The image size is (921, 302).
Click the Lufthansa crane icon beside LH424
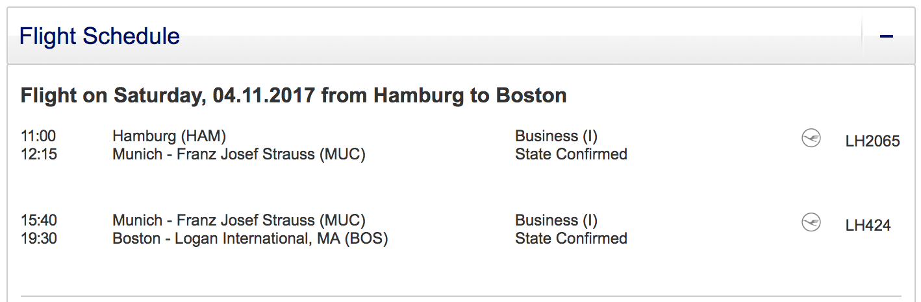pos(811,222)
